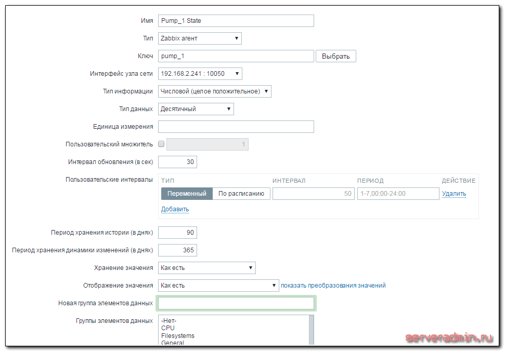The height and width of the screenshot is (352, 505).
Task: Click the Удалить link for custom interval
Action: click(x=454, y=194)
